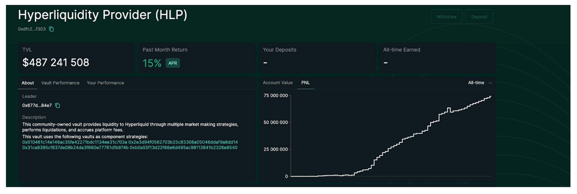Image resolution: width=577 pixels, height=194 pixels.
Task: Expand the All-time chevron arrow
Action: (490, 83)
